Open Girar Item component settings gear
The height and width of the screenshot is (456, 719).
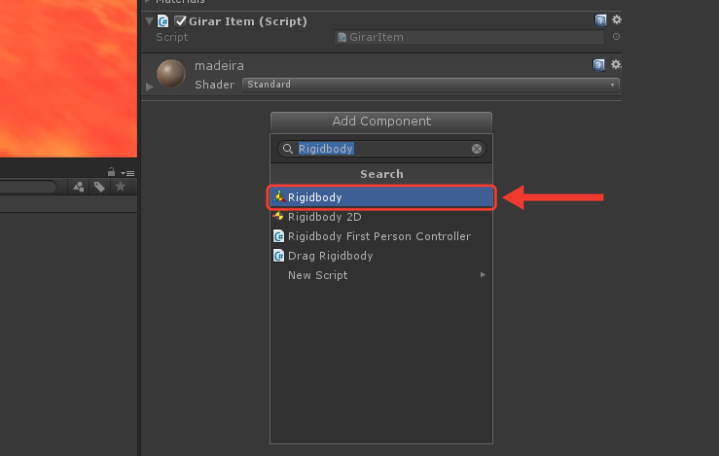[x=616, y=19]
